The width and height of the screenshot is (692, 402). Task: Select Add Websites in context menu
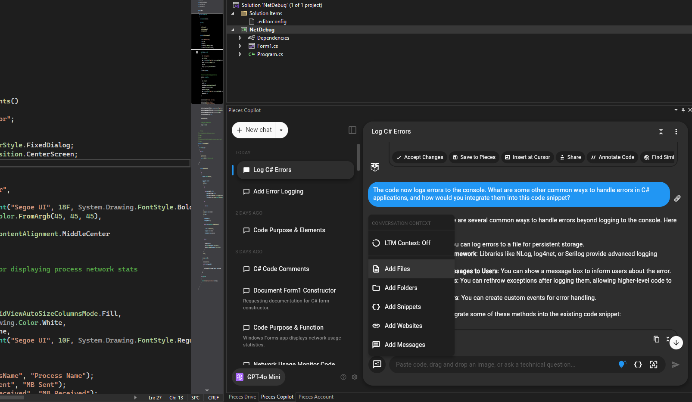411,326
